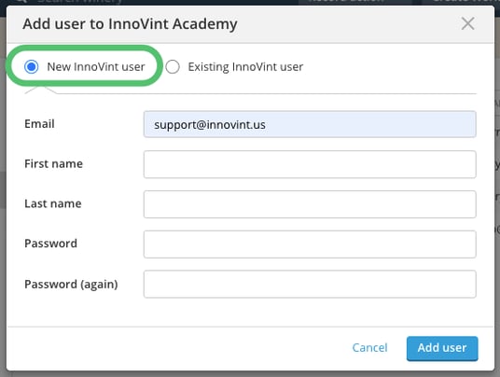Focus the Password input box

point(310,244)
